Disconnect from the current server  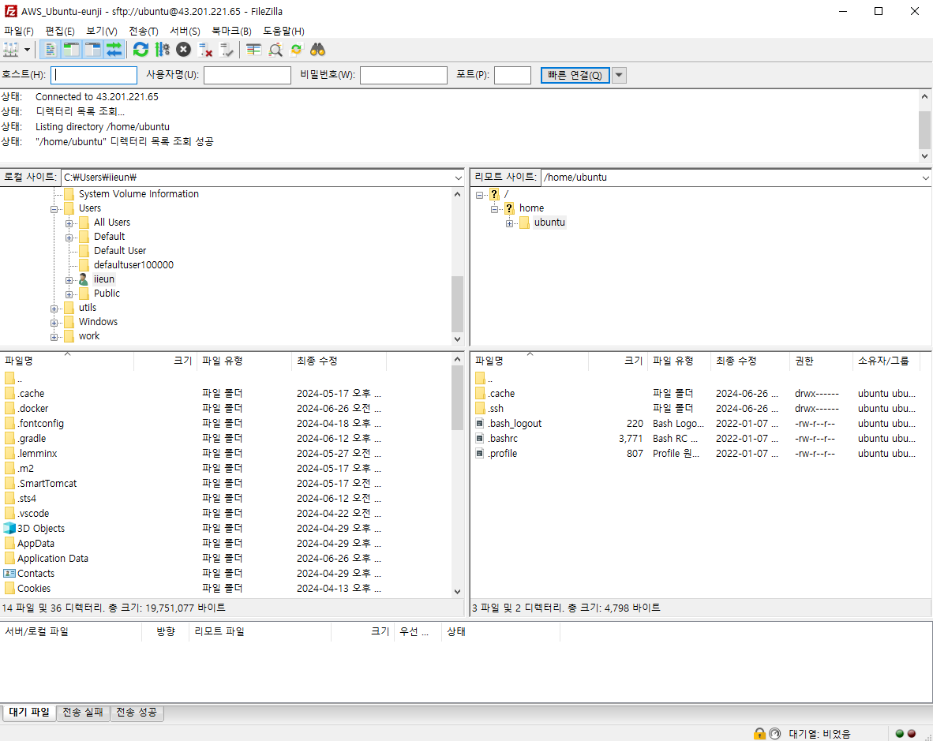pos(205,50)
